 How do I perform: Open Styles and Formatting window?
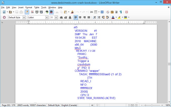[4, 17]
